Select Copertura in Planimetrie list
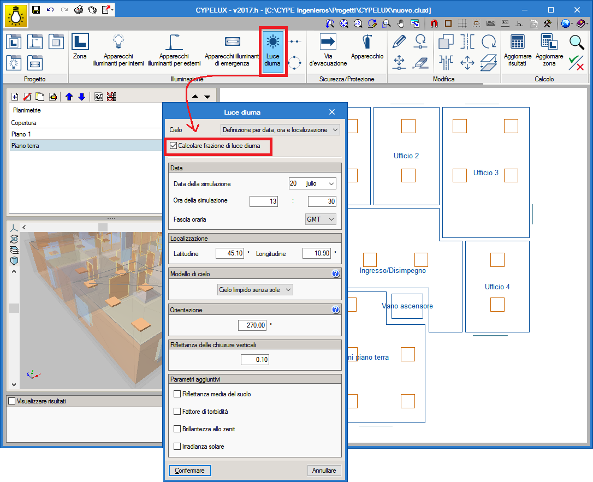 tap(86, 122)
